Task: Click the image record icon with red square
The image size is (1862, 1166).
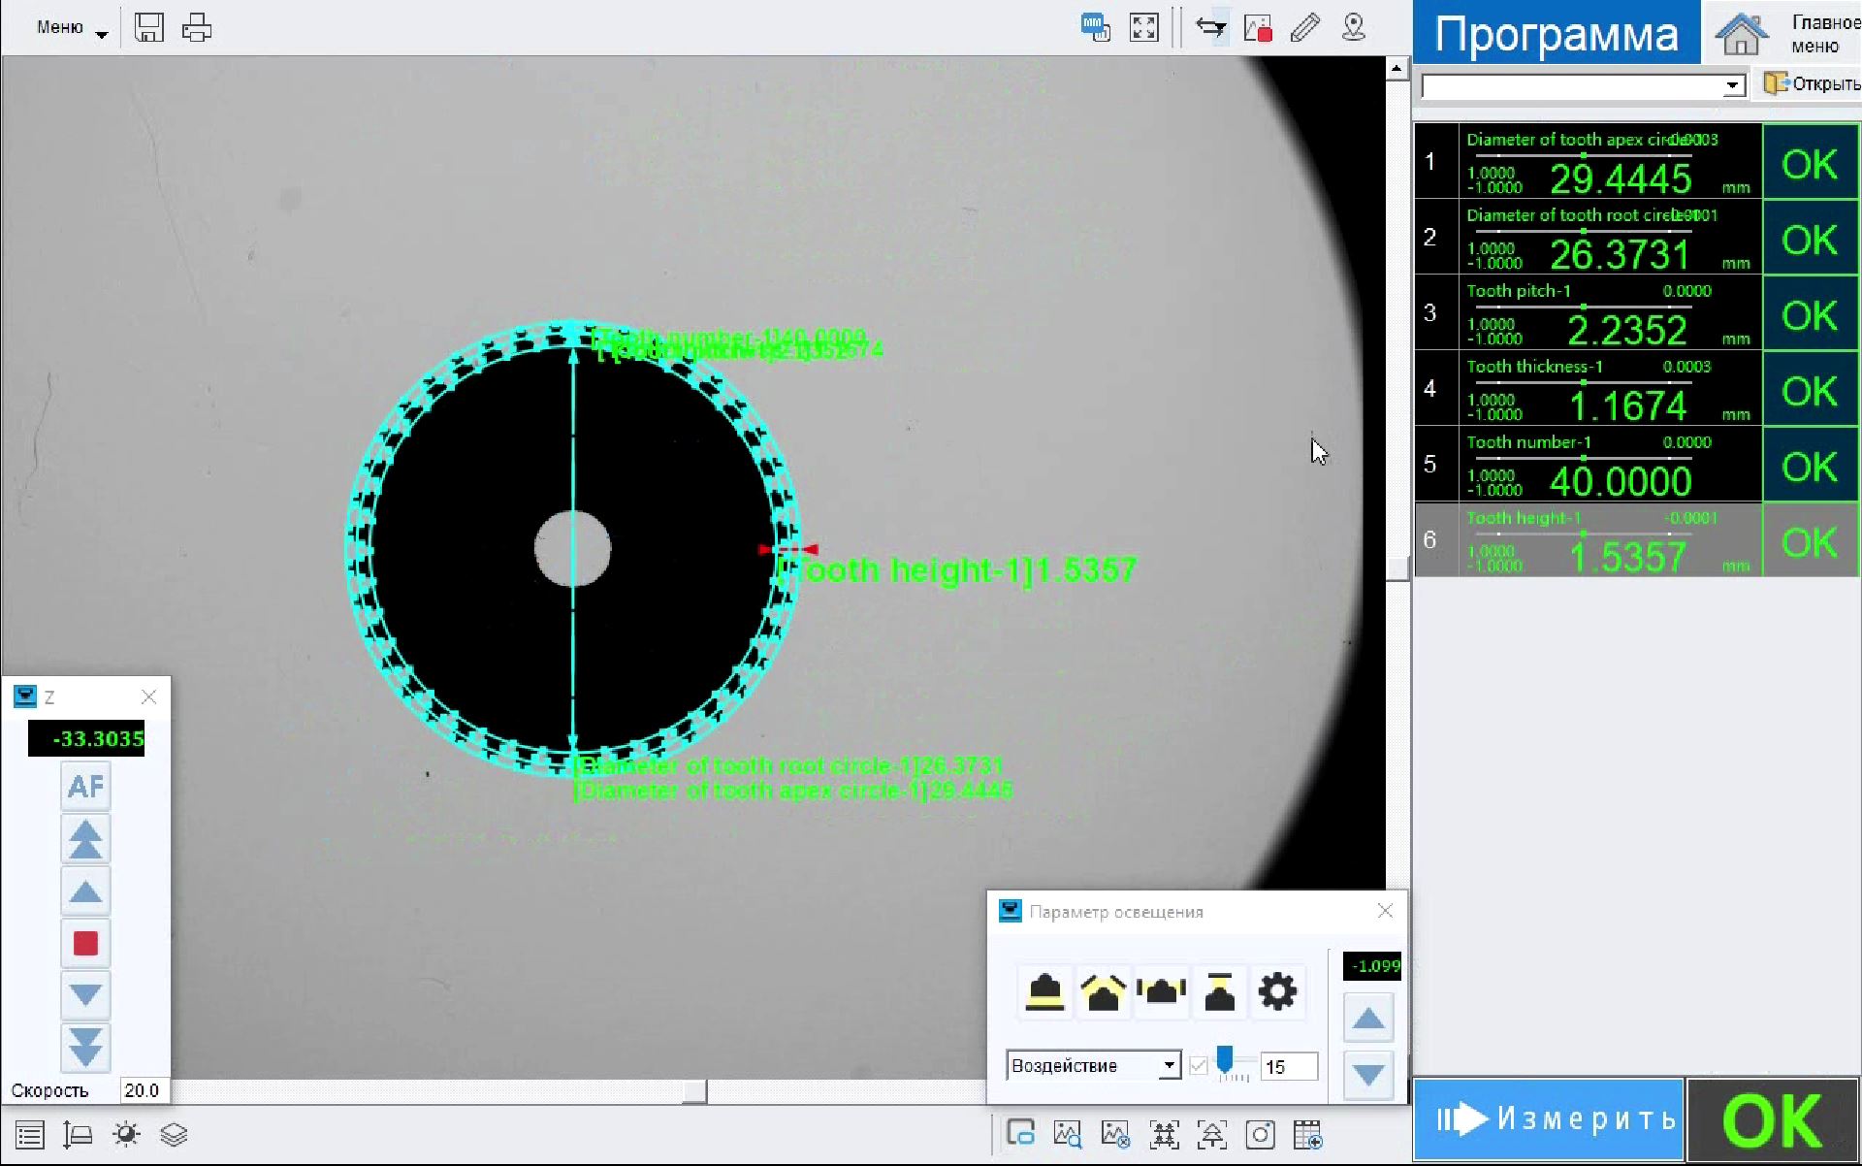Action: (1258, 27)
